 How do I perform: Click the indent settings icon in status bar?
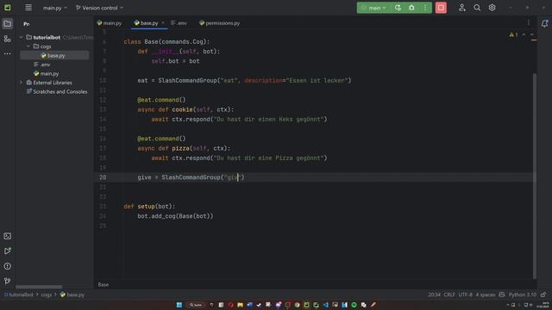point(502,294)
